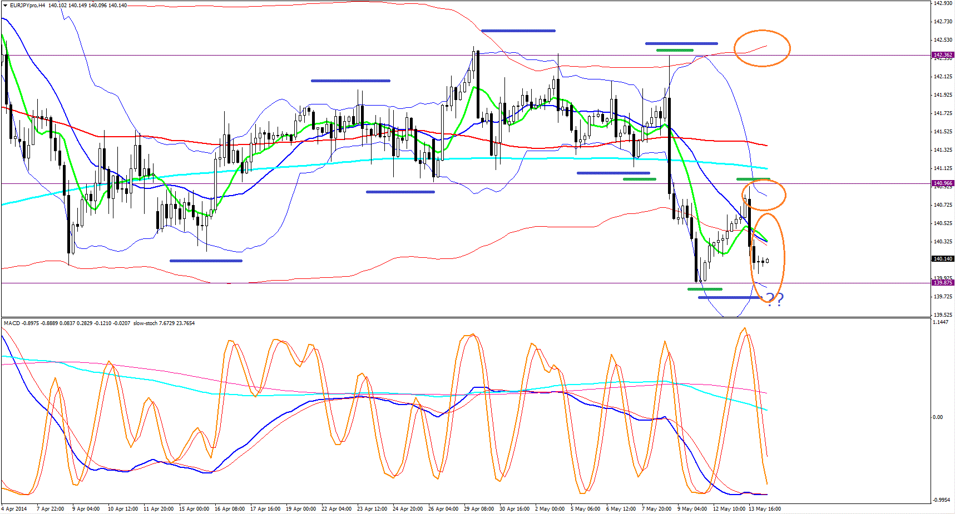Click the 15 Apr 00:00 time label

194,508
